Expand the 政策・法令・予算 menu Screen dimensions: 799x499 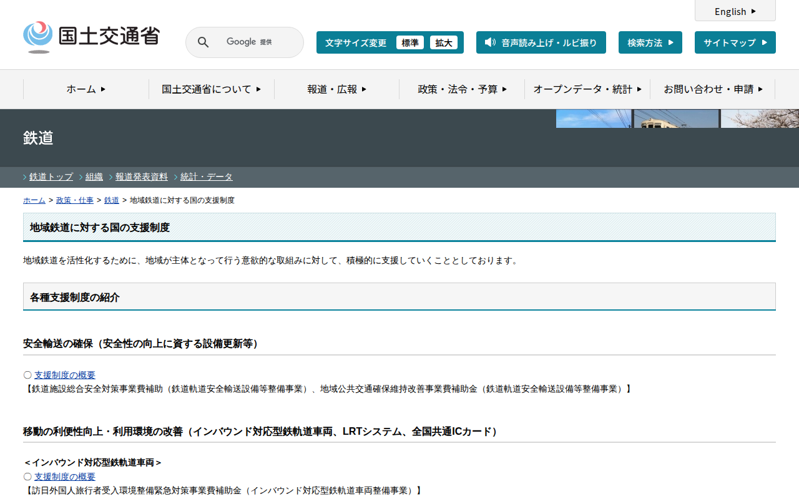tap(462, 89)
